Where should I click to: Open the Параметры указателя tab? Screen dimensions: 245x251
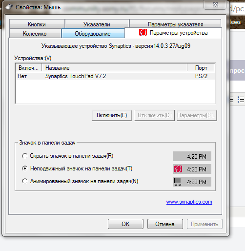[x=175, y=24]
